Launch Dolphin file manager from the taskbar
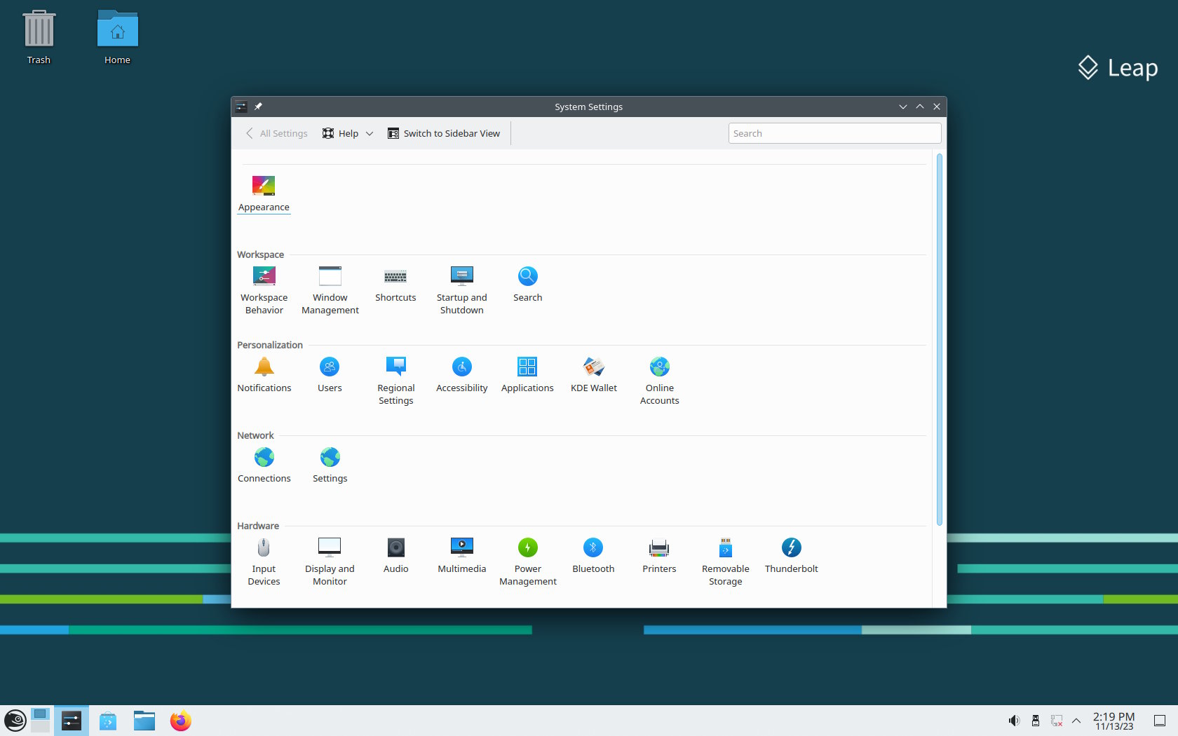Screen dimensions: 1178x736 click(x=144, y=721)
